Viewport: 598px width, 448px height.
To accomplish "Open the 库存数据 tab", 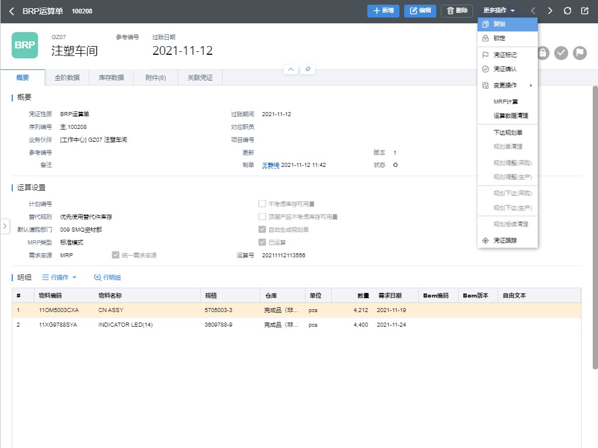I will [x=112, y=78].
